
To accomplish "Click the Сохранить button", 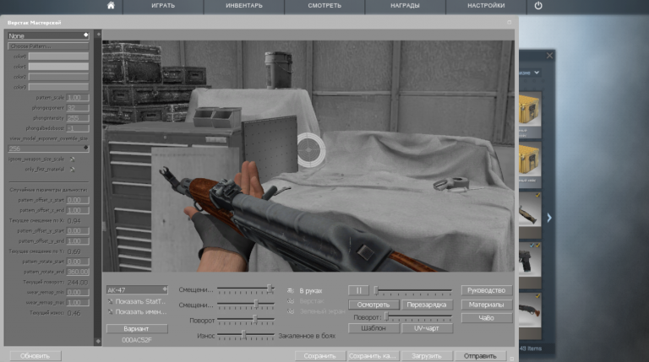I will (320, 356).
